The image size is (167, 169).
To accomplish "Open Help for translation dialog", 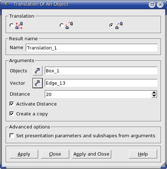I will [x=143, y=154].
